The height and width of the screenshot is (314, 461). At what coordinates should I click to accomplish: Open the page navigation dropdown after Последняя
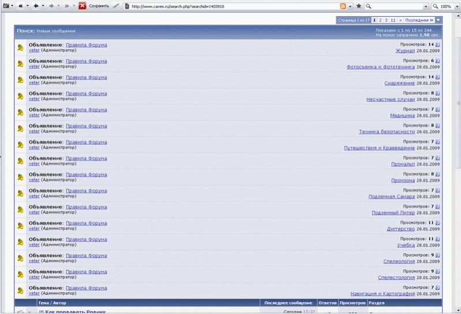pyautogui.click(x=438, y=20)
